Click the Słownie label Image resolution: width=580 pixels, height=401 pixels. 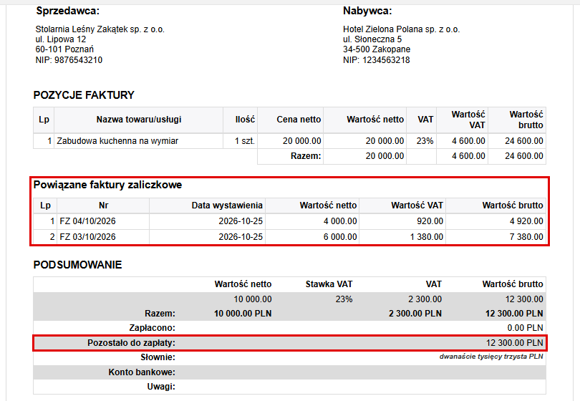click(158, 357)
